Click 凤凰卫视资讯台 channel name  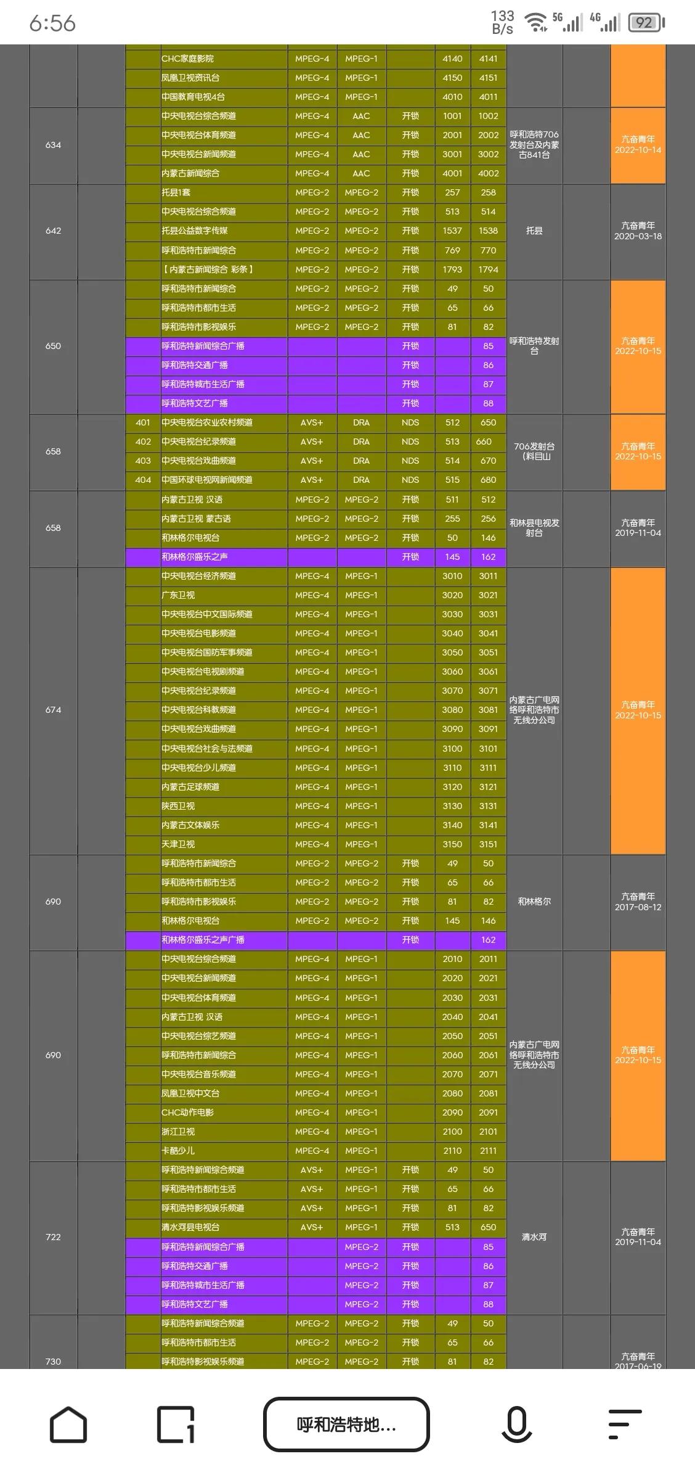point(190,78)
